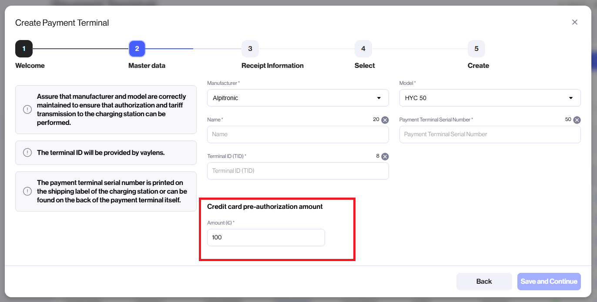This screenshot has width=597, height=302.
Task: Click the info icon on the vaylens terminal notice
Action: [x=27, y=153]
